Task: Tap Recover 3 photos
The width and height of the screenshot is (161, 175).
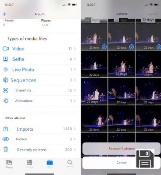Action: pos(122,149)
